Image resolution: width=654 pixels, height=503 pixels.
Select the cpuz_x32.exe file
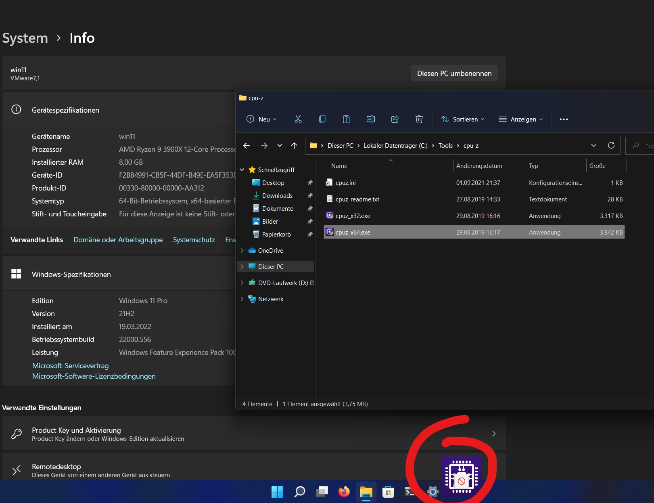[x=353, y=216]
